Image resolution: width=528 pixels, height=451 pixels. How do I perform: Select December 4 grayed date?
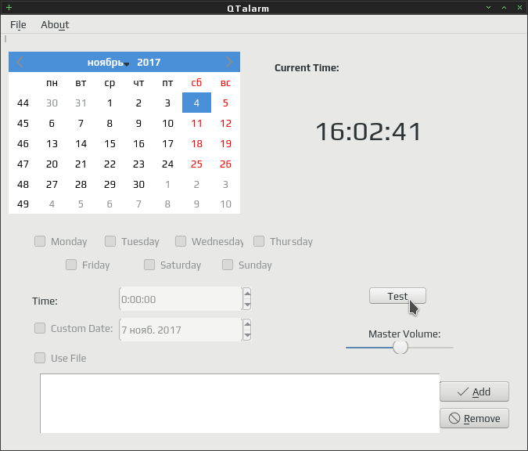click(52, 204)
